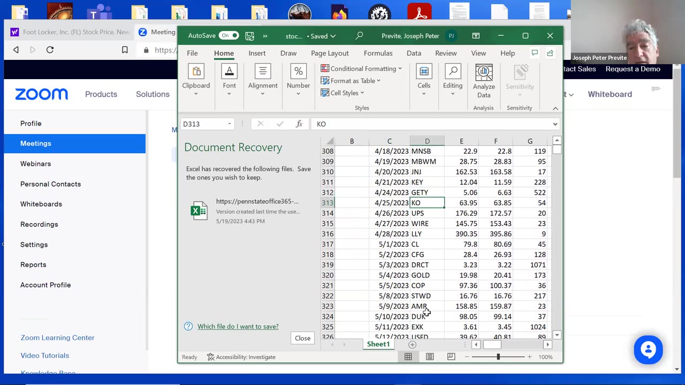Screen dimensions: 685x385
Task: Close the Document Recovery pane
Action: coord(302,338)
